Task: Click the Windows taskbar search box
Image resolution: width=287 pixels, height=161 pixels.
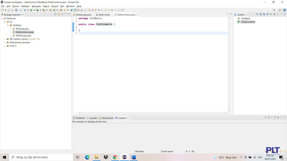Action: pos(41,157)
